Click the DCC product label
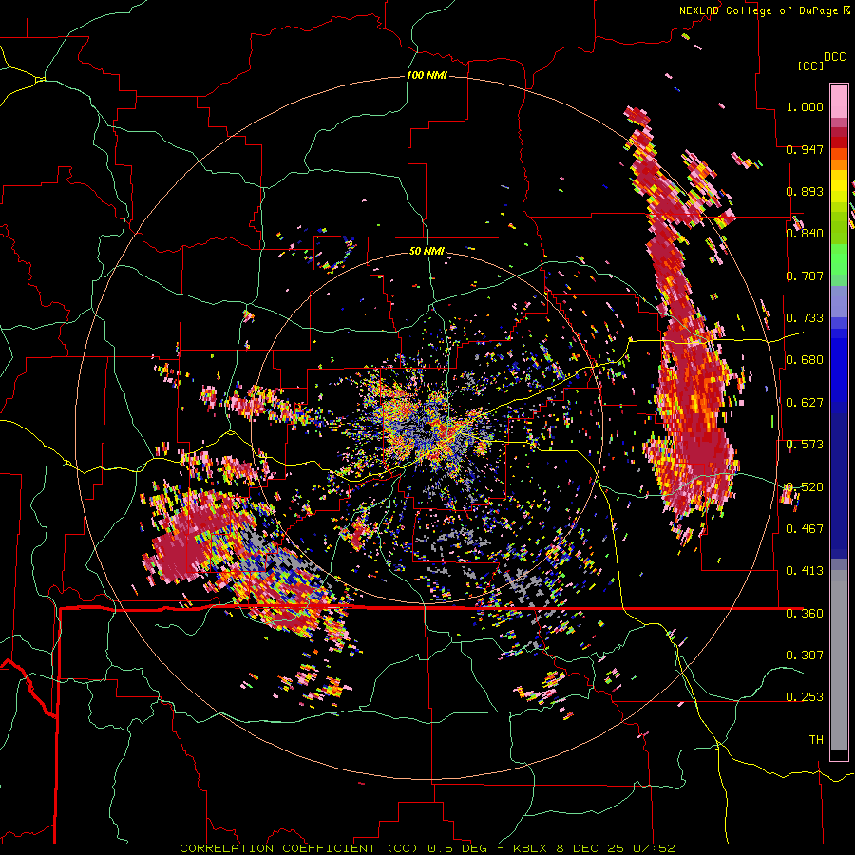855x855 pixels. pyautogui.click(x=835, y=57)
